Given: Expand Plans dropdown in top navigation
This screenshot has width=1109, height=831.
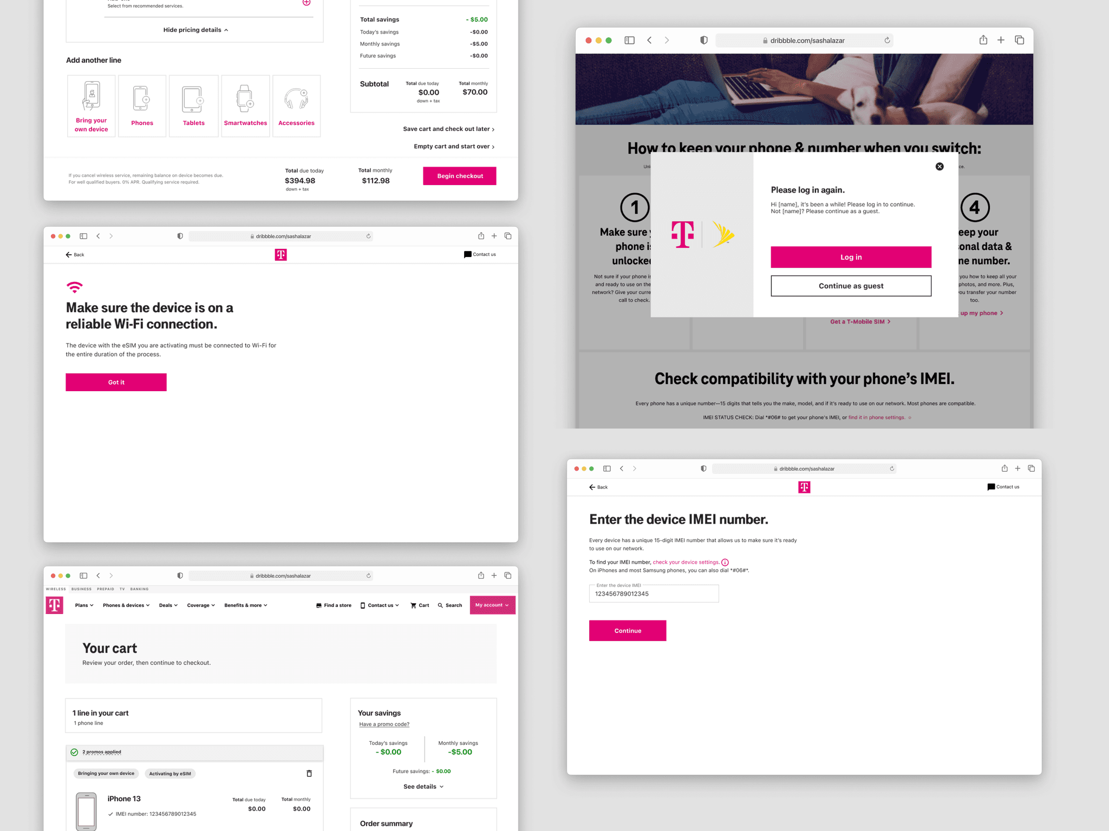Looking at the screenshot, I should click(82, 605).
